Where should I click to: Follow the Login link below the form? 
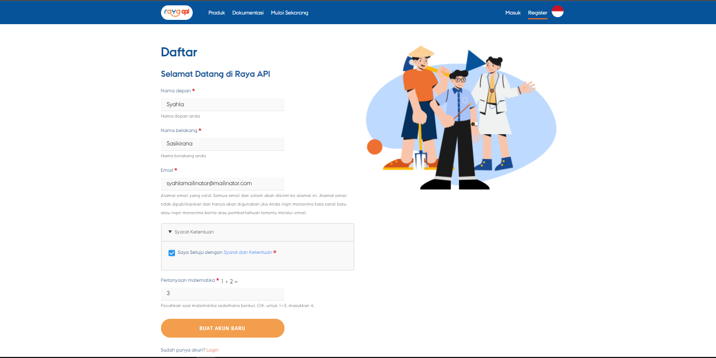click(x=212, y=350)
